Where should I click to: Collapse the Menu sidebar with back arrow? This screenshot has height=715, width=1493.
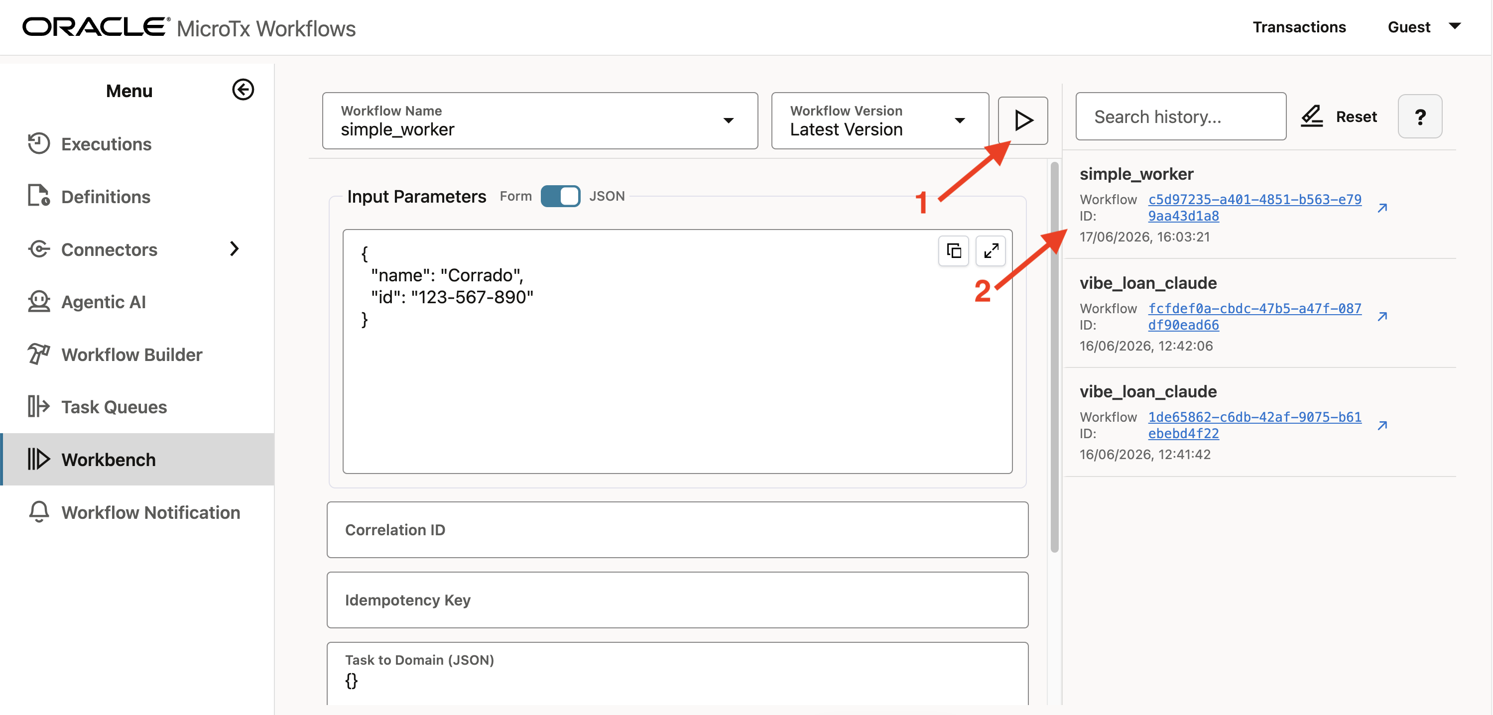pyautogui.click(x=243, y=90)
